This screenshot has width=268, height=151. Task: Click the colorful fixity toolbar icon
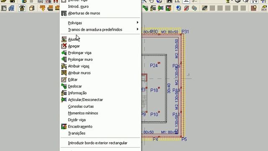[168, 8]
